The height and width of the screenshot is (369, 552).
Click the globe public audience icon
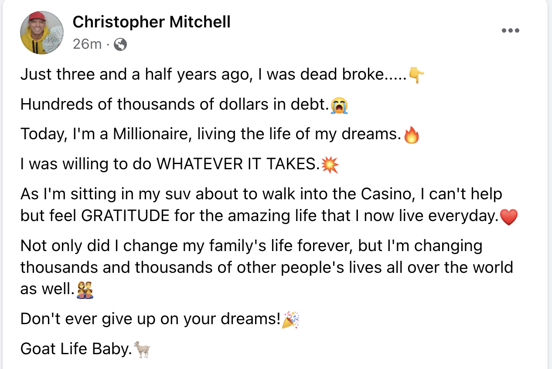pyautogui.click(x=120, y=44)
